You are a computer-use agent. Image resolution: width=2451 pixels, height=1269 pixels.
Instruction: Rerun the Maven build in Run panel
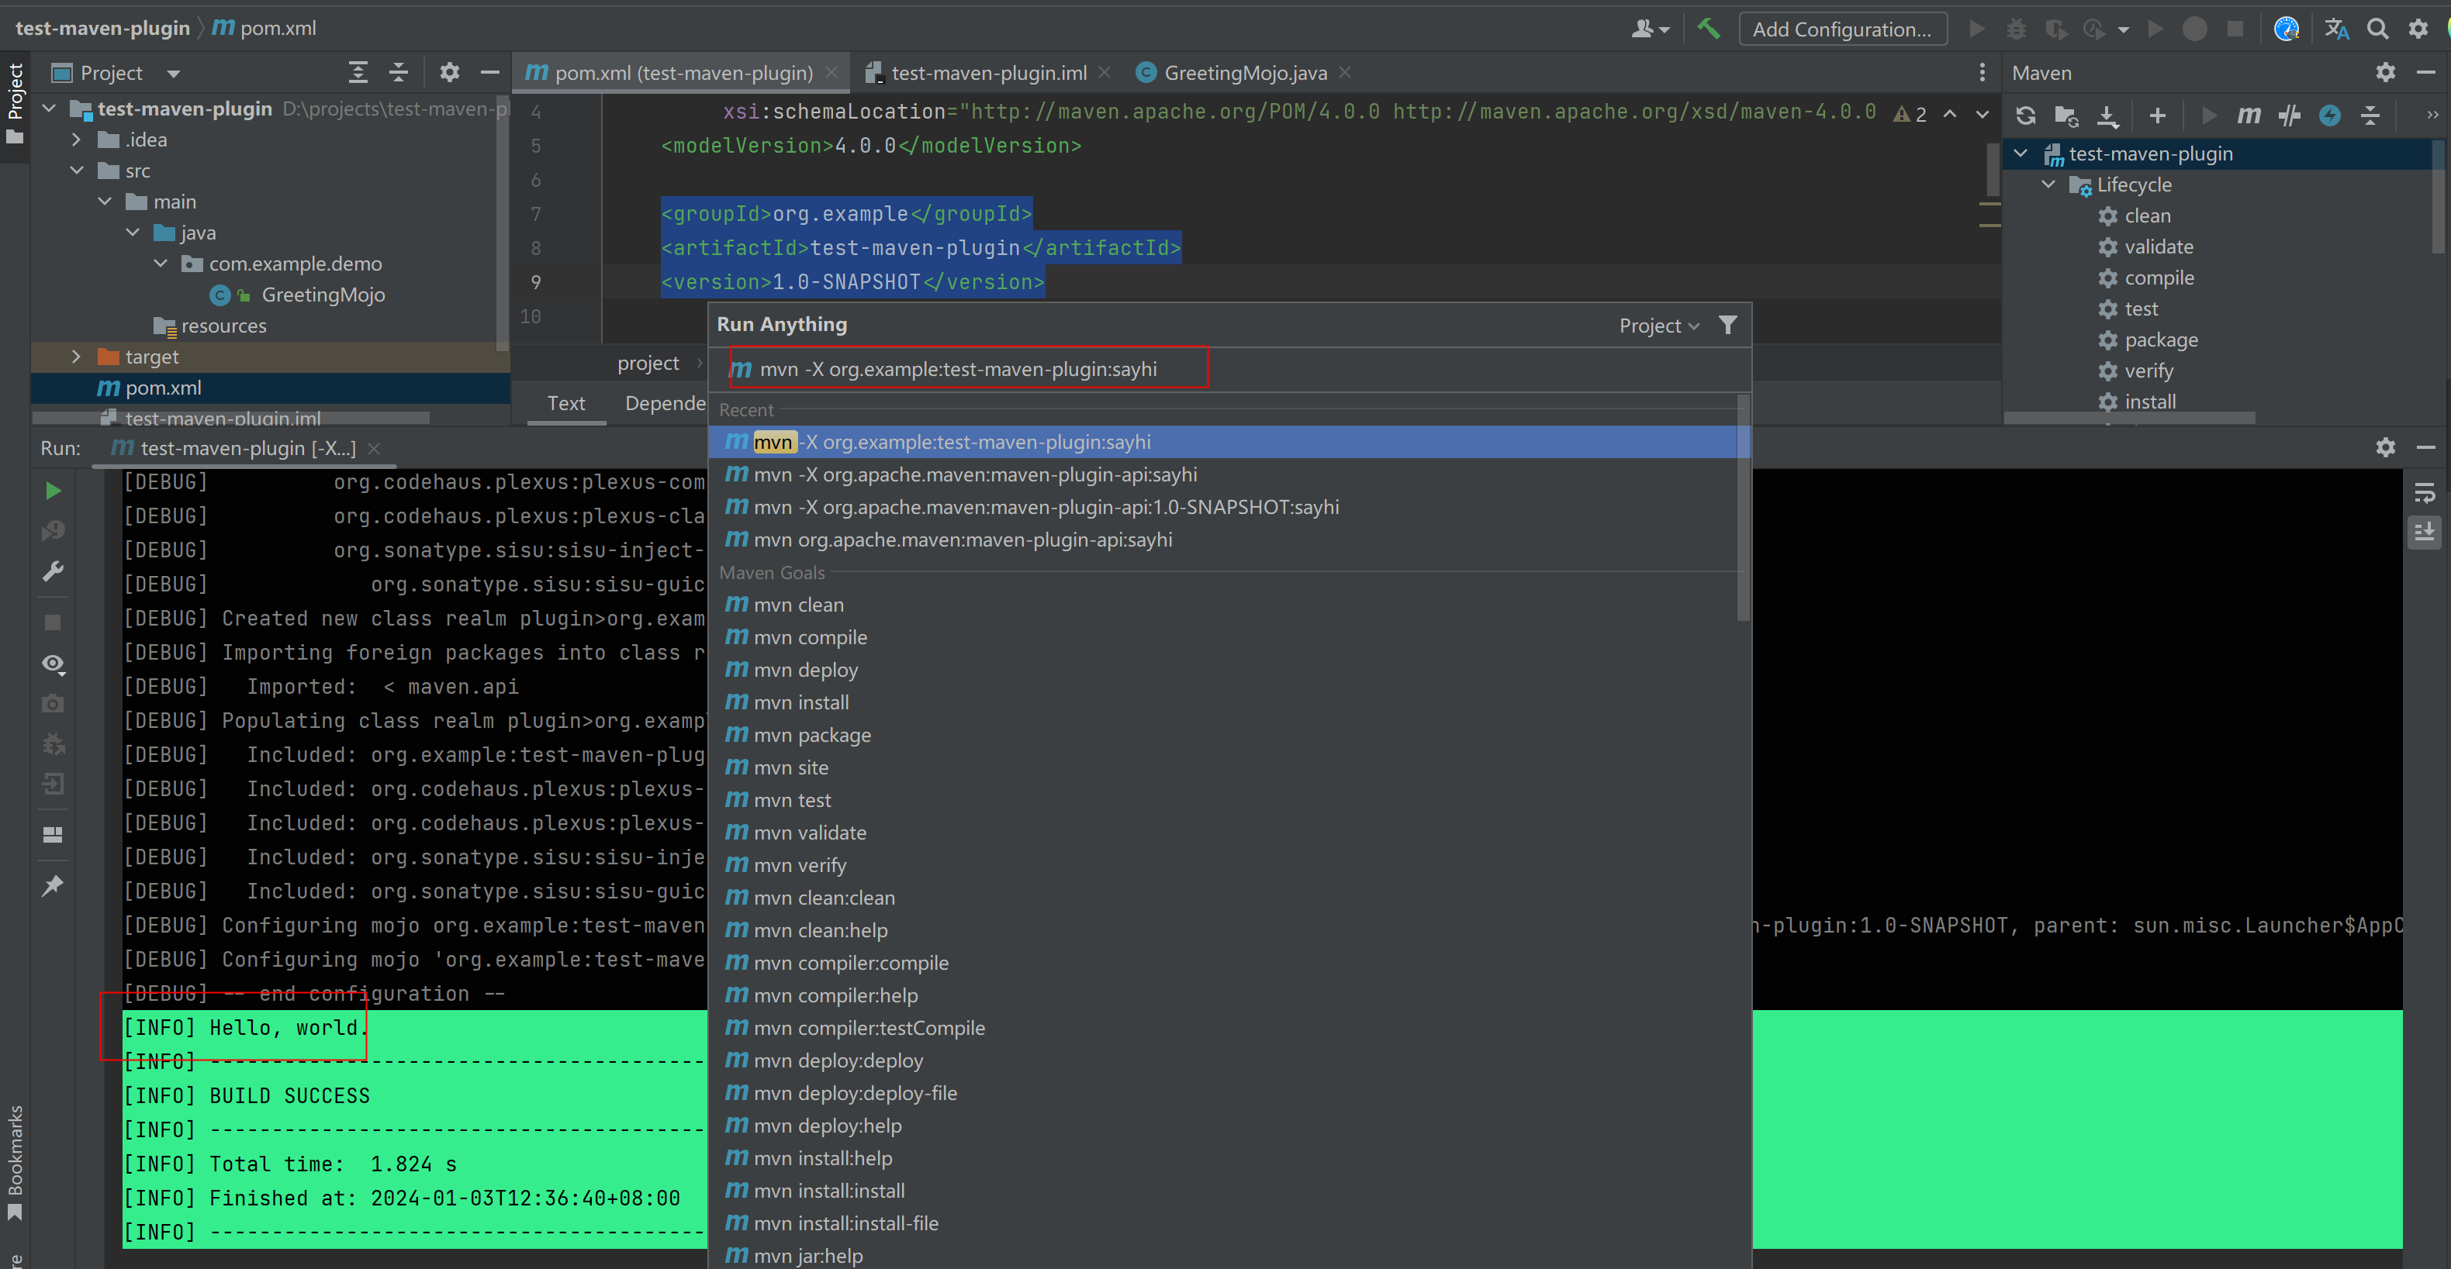pos(54,491)
